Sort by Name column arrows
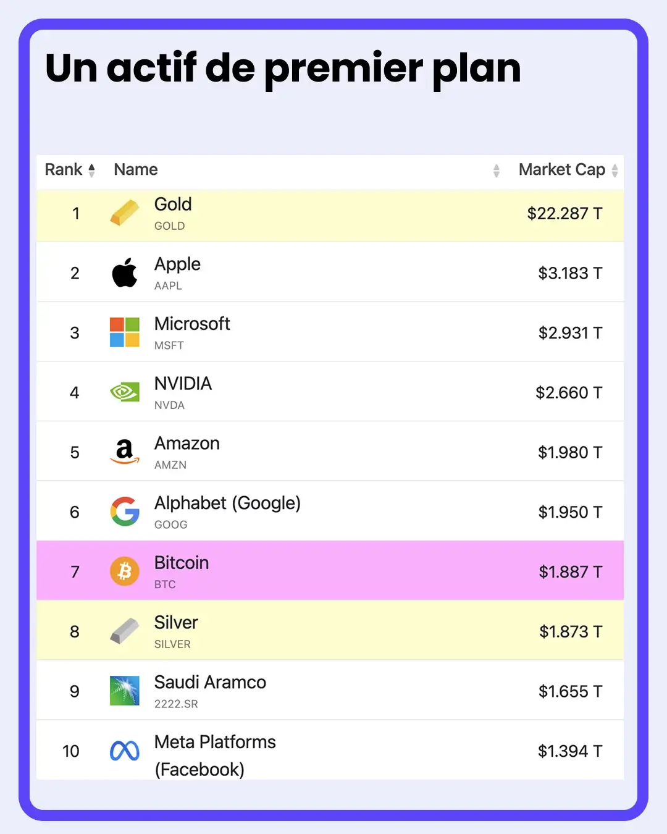Screen dimensions: 667x834 tap(496, 171)
